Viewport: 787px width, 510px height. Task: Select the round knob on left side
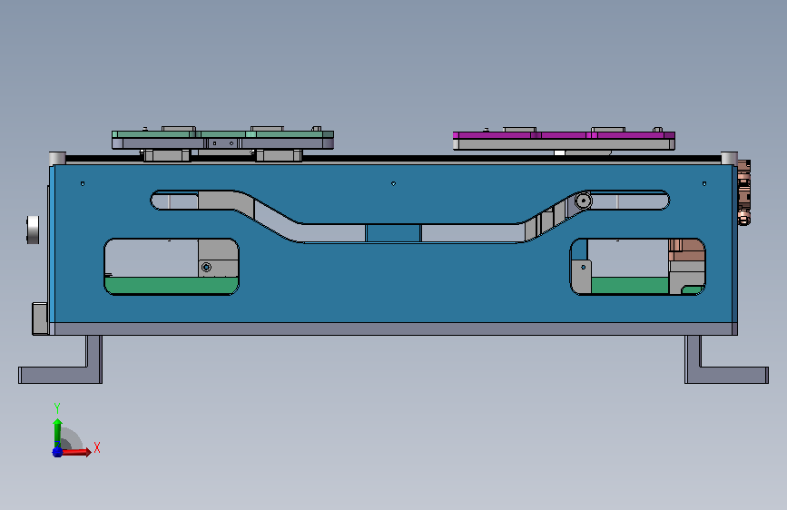click(x=33, y=230)
